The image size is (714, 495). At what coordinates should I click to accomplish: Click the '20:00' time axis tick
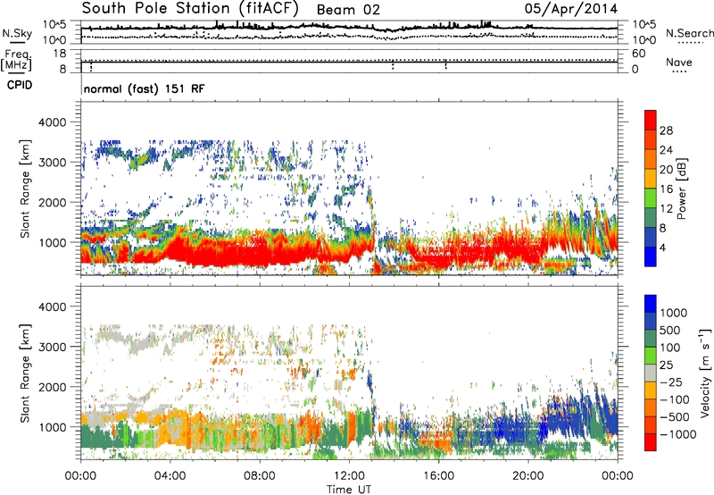coord(528,476)
